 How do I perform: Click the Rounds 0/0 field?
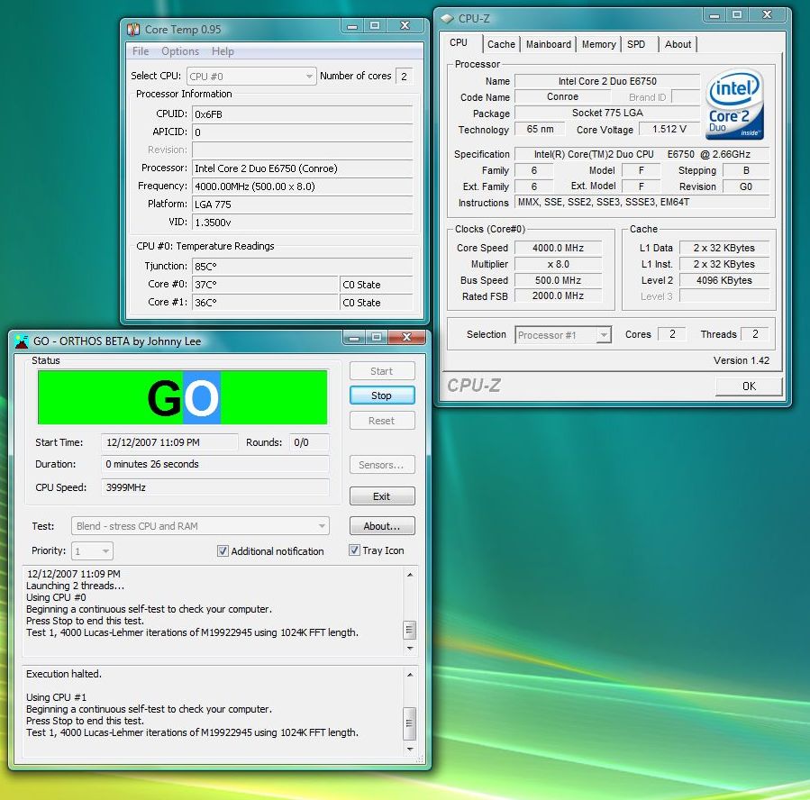point(309,442)
